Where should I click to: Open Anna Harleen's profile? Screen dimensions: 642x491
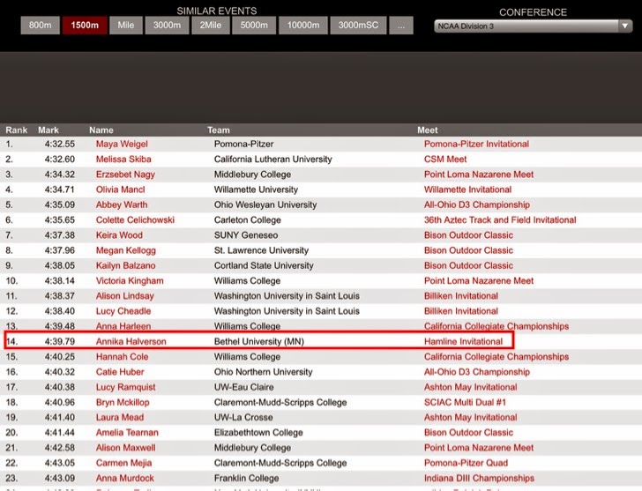[123, 326]
